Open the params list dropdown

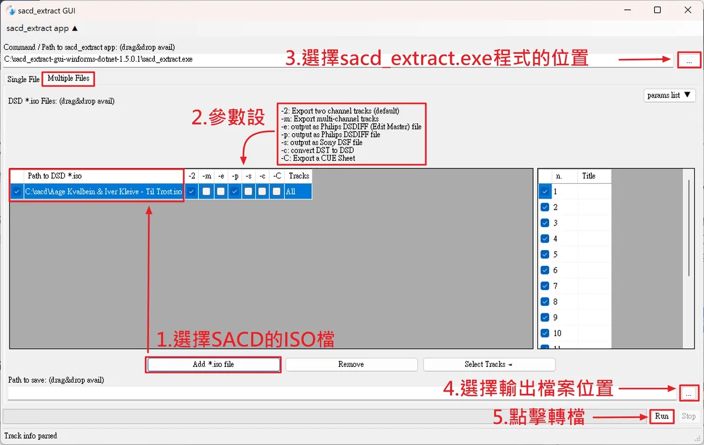(669, 95)
